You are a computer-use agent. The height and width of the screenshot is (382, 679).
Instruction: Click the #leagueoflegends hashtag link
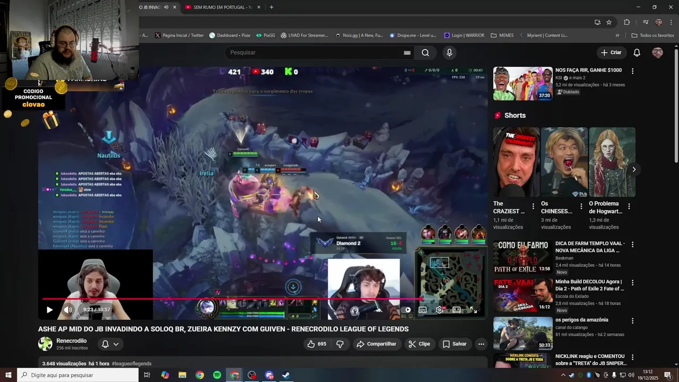132,363
